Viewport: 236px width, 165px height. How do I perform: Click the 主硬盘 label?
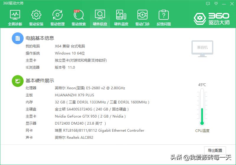[x=31, y=109]
